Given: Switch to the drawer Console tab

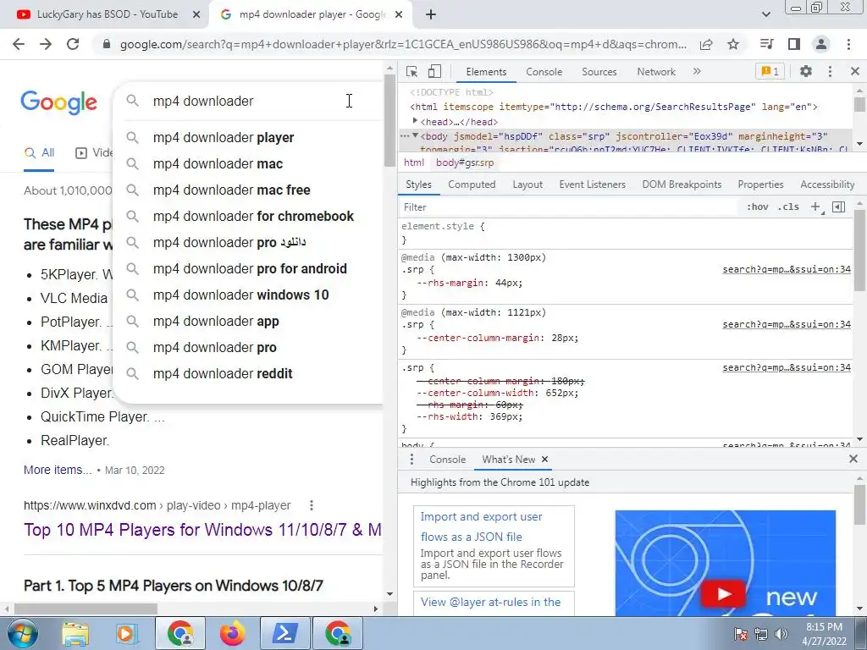Looking at the screenshot, I should 447,460.
